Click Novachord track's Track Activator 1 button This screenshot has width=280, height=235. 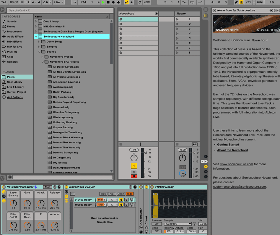point(134,166)
